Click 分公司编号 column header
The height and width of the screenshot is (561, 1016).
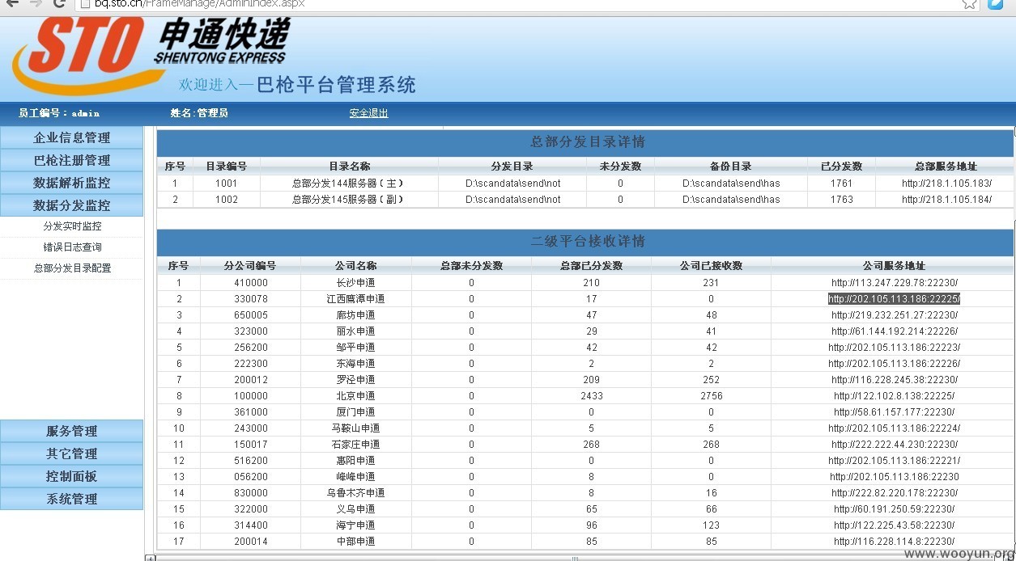[x=250, y=266]
